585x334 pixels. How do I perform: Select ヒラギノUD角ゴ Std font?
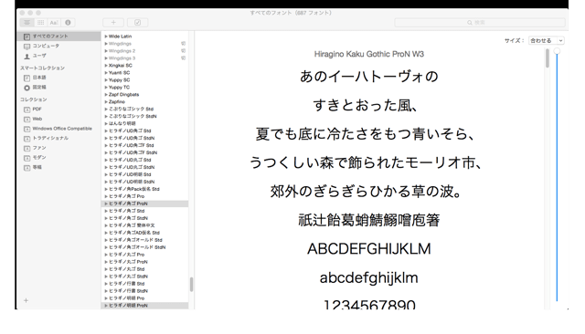coord(130,130)
